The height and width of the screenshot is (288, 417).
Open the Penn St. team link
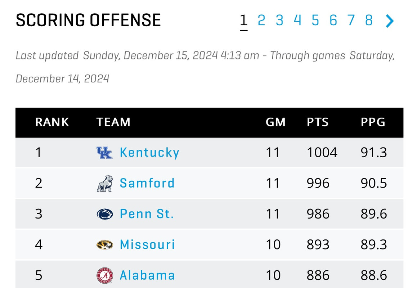(147, 214)
